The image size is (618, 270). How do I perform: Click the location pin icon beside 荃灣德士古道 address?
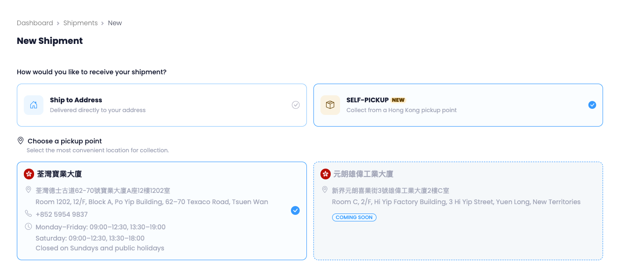(28, 190)
